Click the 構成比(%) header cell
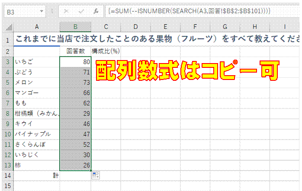302x191 pixels. 106,51
